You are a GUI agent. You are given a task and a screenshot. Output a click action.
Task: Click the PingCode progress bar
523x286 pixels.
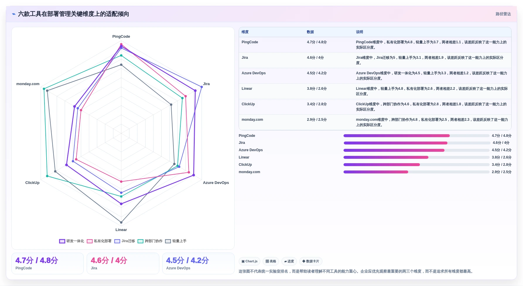point(416,136)
